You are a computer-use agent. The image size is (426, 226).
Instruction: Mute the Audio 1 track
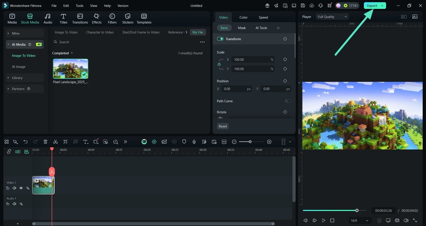click(14, 204)
